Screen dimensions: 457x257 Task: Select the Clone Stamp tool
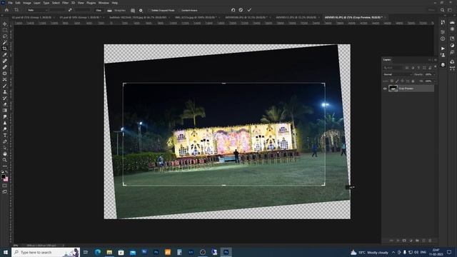5,92
